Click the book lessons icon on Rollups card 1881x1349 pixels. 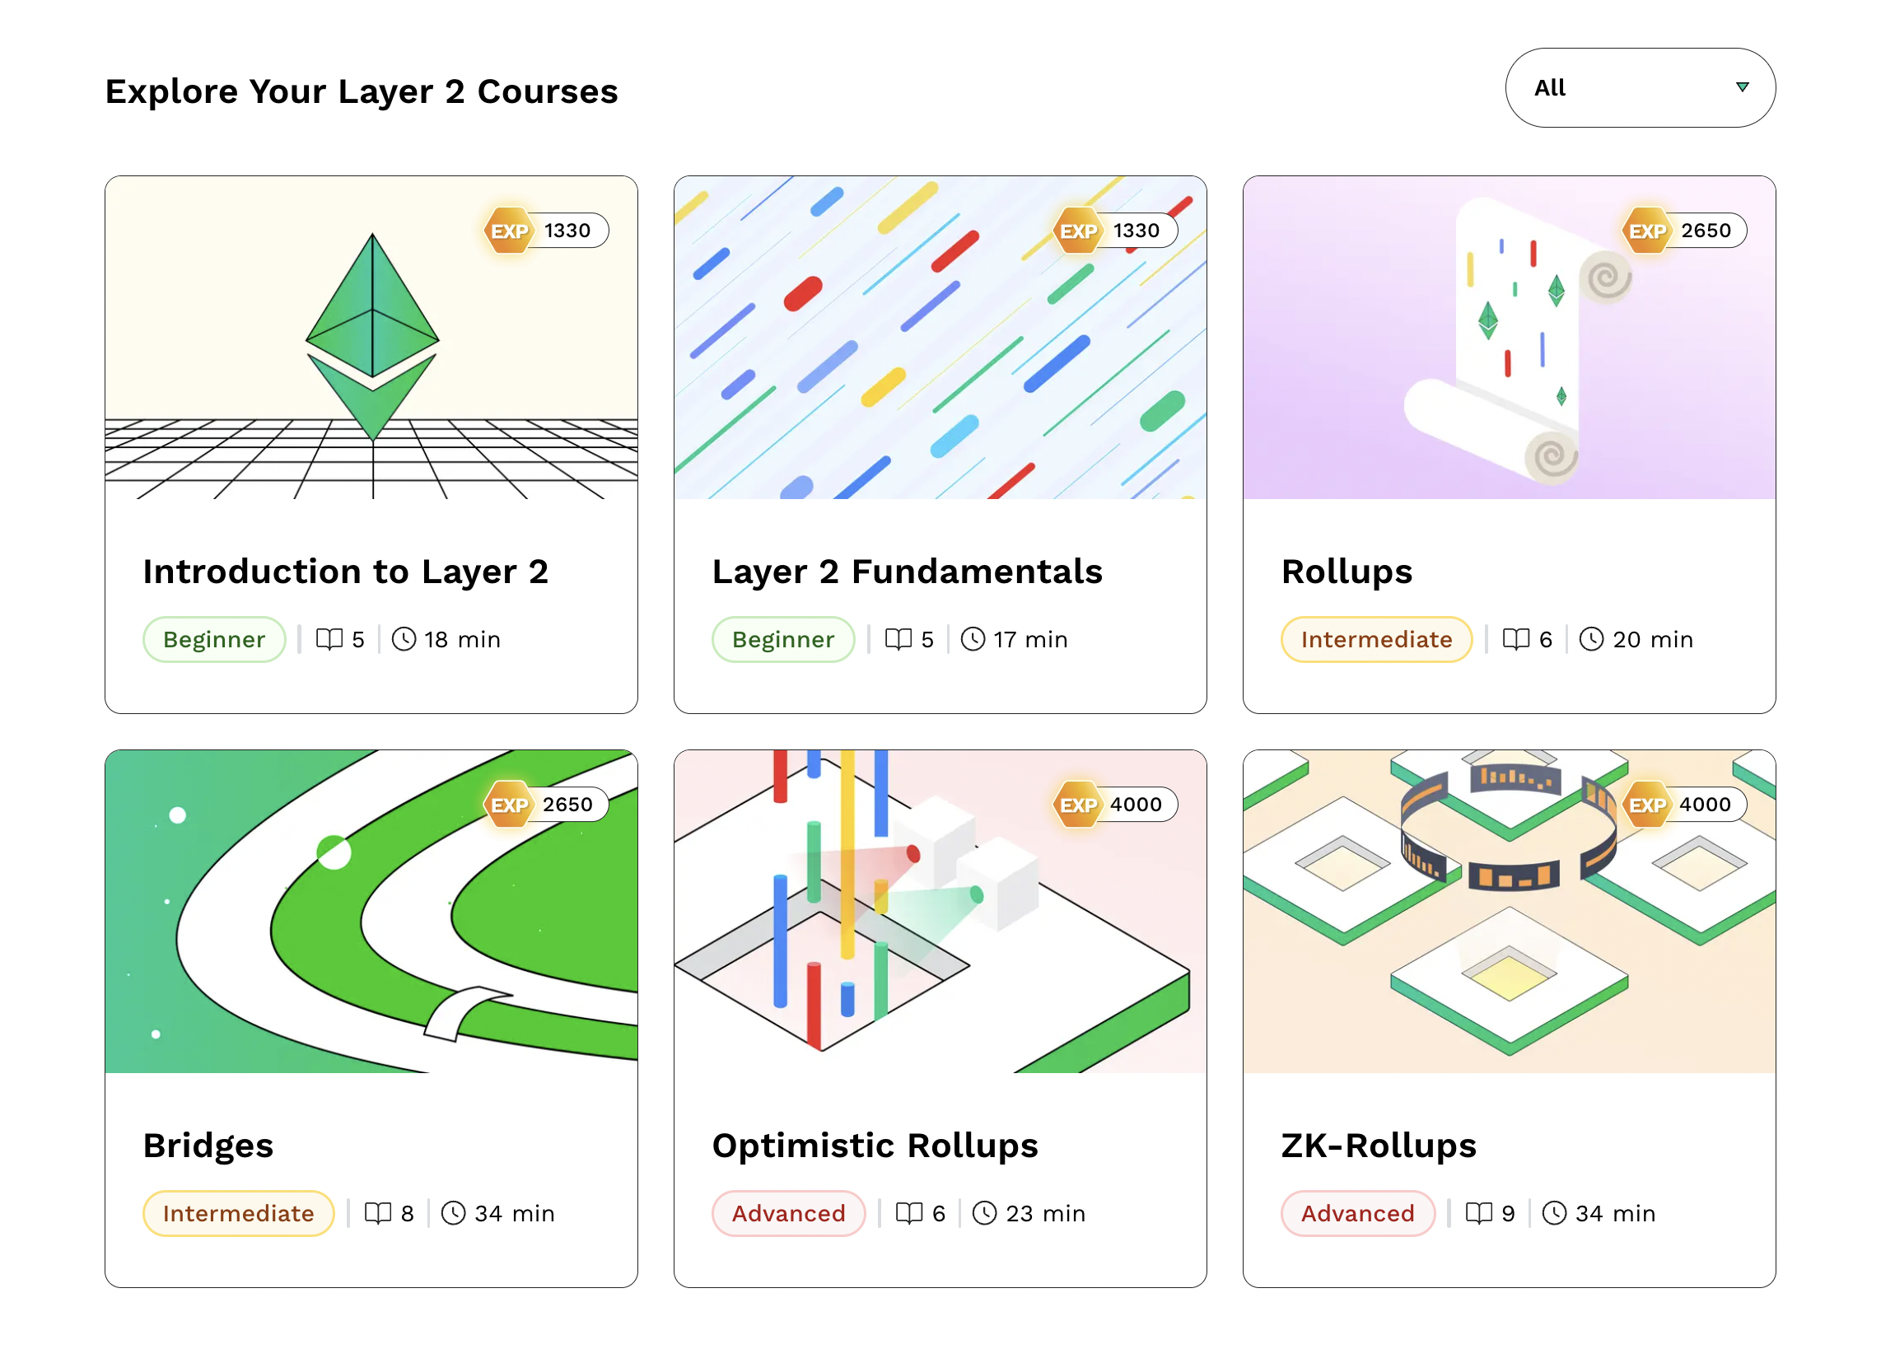[1515, 639]
